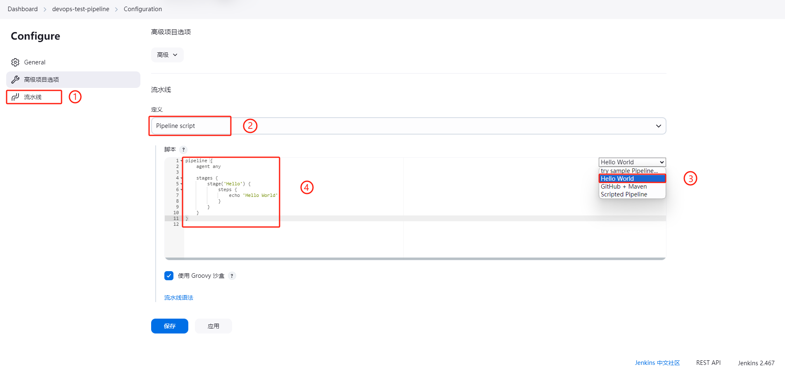The image size is (785, 376).
Task: Choose GitHub + Maven sample option
Action: [x=632, y=187]
